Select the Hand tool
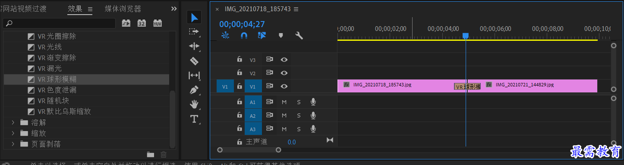This screenshot has width=624, height=165. pyautogui.click(x=194, y=104)
